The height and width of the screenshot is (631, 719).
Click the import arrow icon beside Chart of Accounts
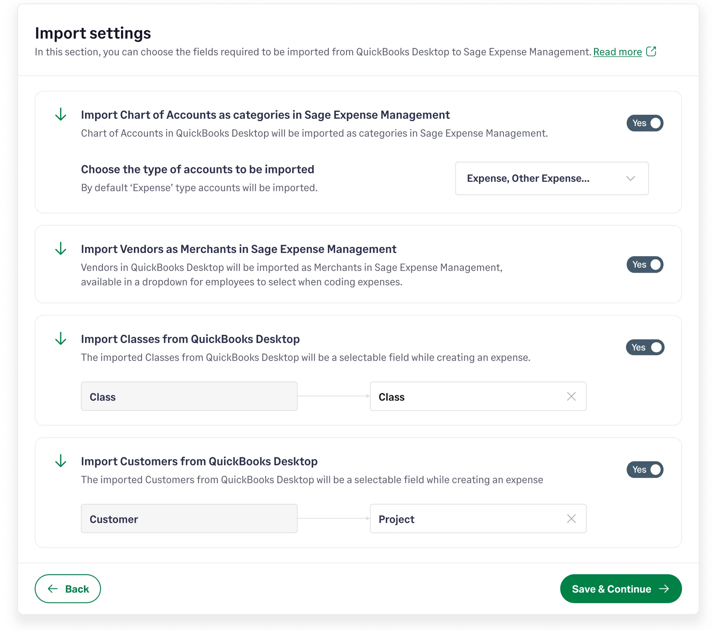tap(60, 115)
